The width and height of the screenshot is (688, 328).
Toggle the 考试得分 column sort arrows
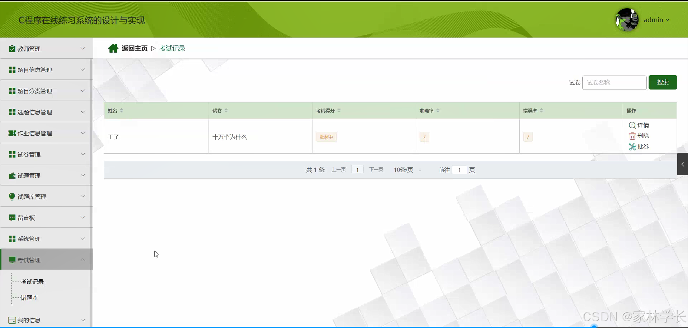(x=339, y=111)
